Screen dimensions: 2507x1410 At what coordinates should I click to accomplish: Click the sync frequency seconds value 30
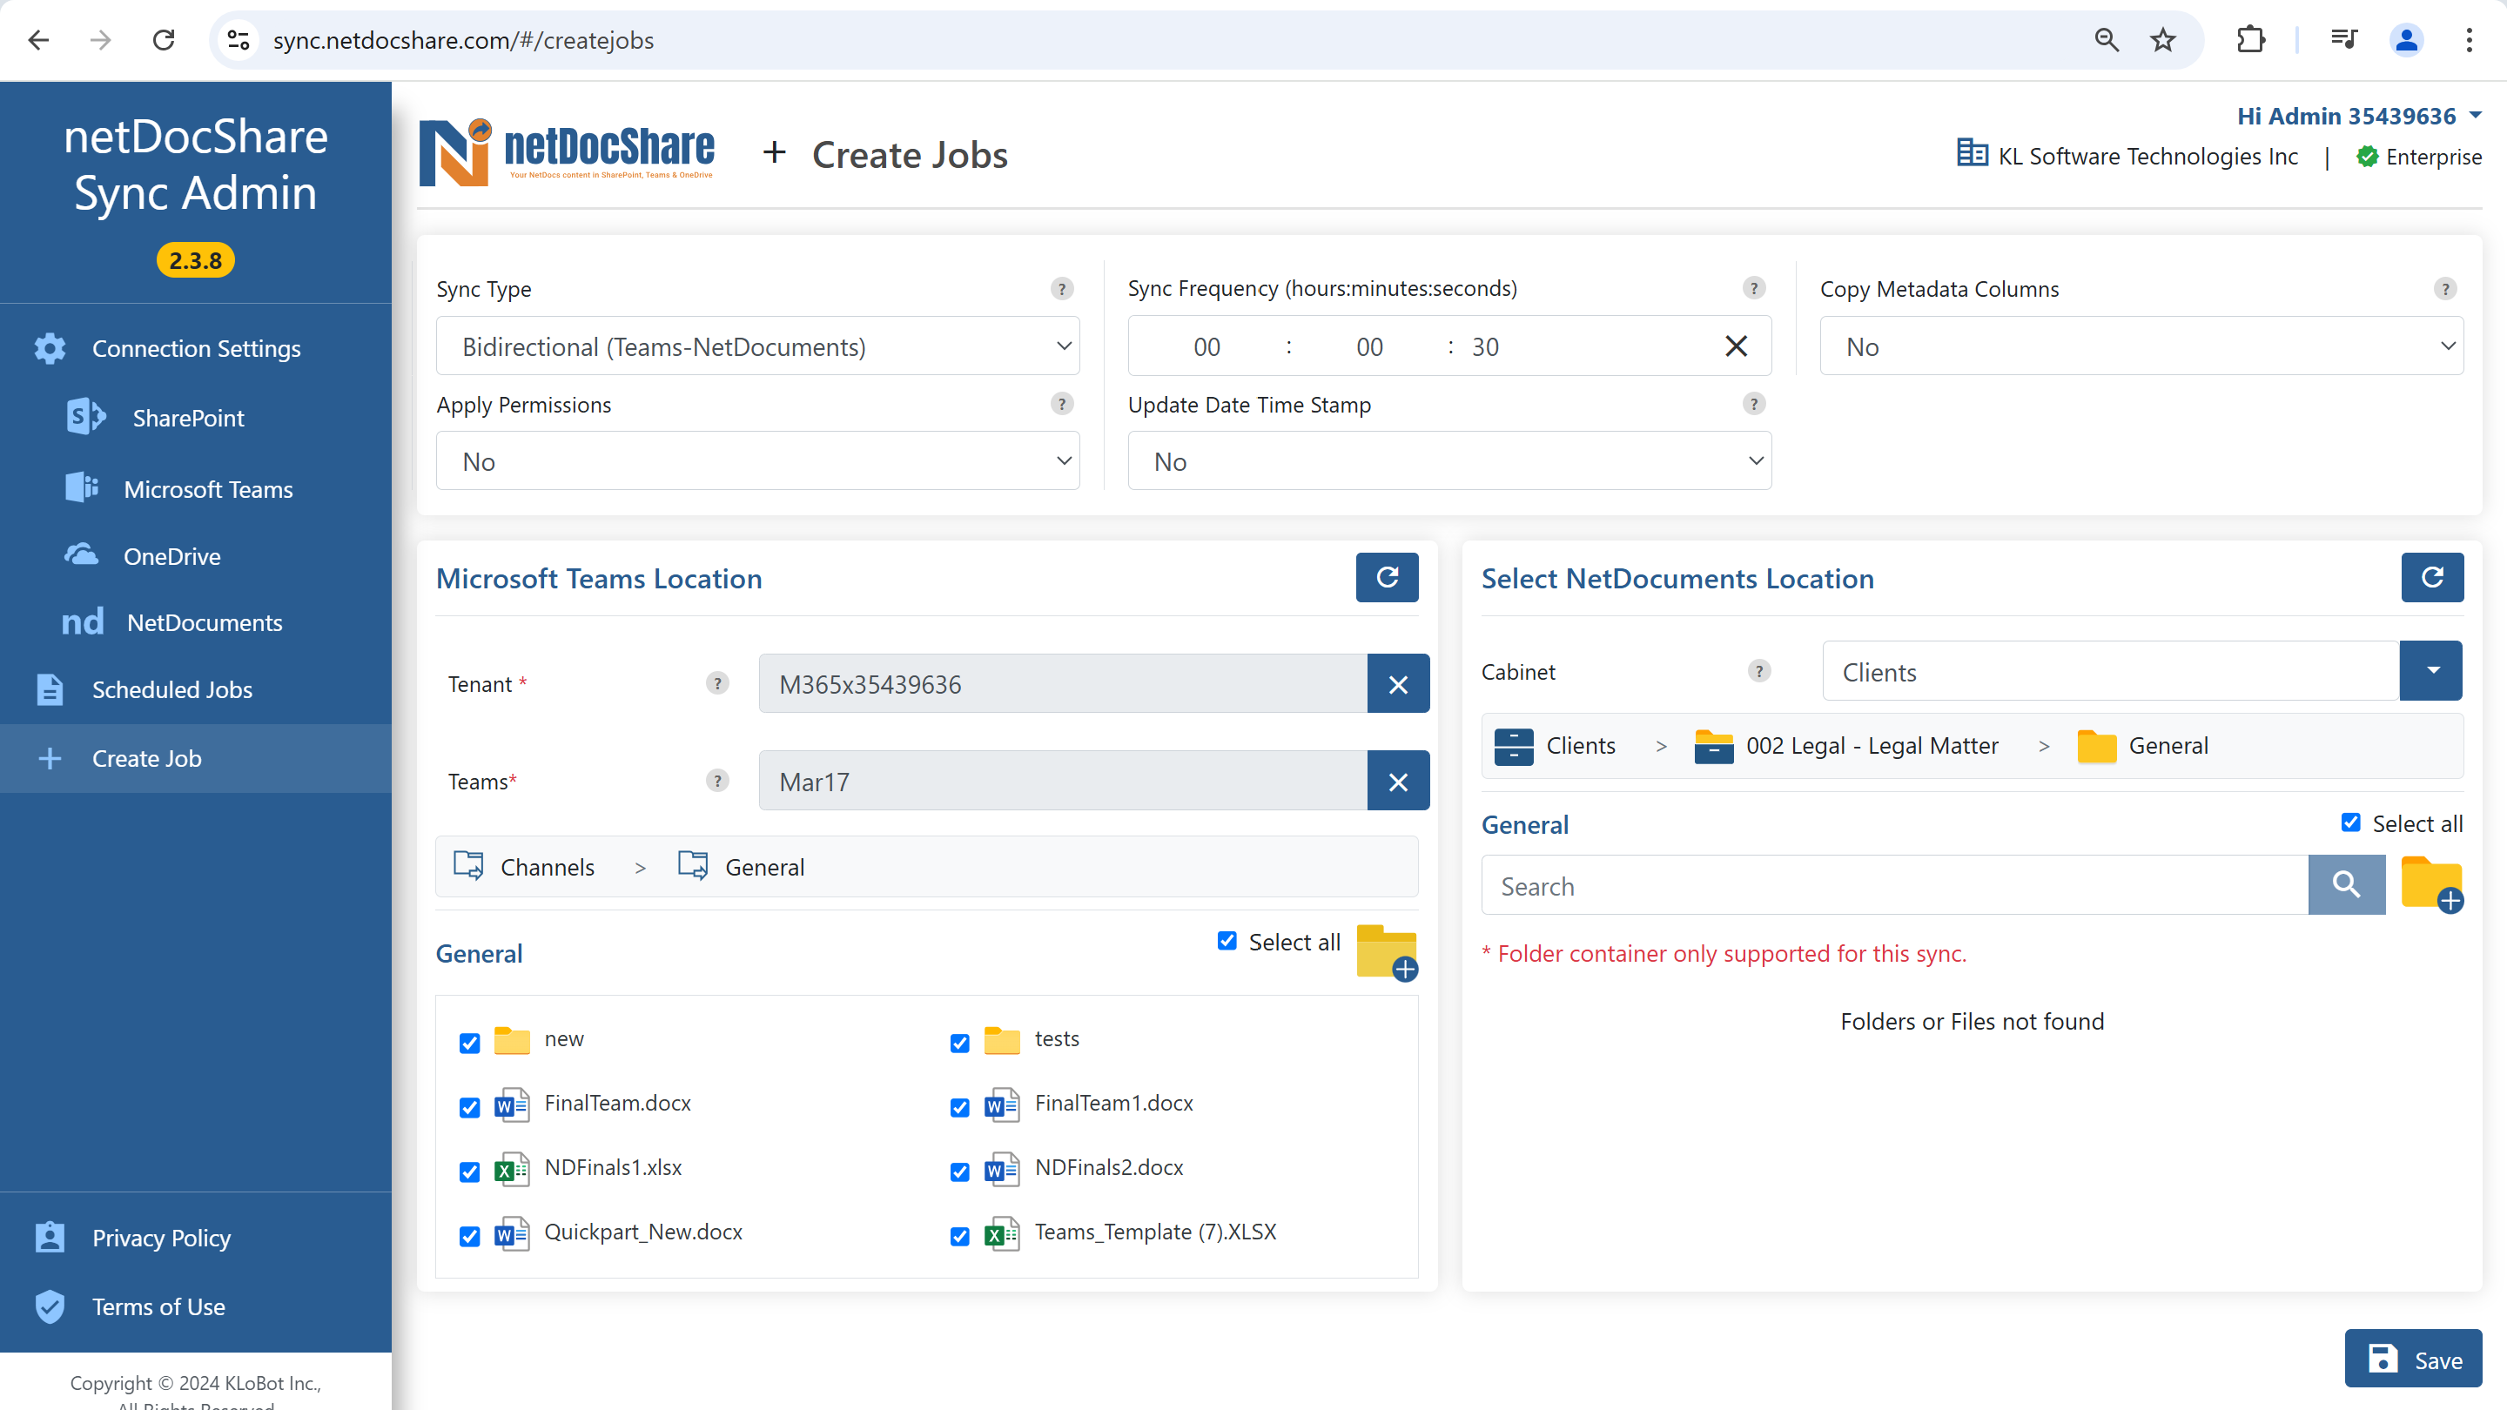(1484, 346)
